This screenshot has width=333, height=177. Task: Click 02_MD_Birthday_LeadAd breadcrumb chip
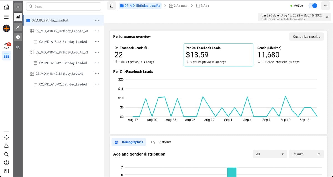click(140, 6)
